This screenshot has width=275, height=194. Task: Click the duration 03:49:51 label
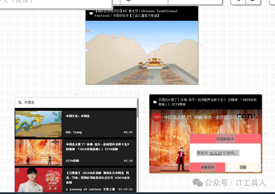pyautogui.click(x=125, y=189)
